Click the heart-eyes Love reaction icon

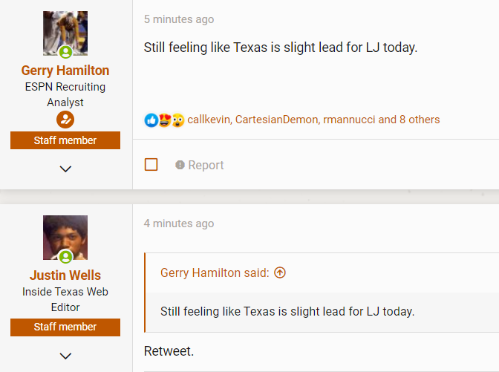(x=164, y=120)
